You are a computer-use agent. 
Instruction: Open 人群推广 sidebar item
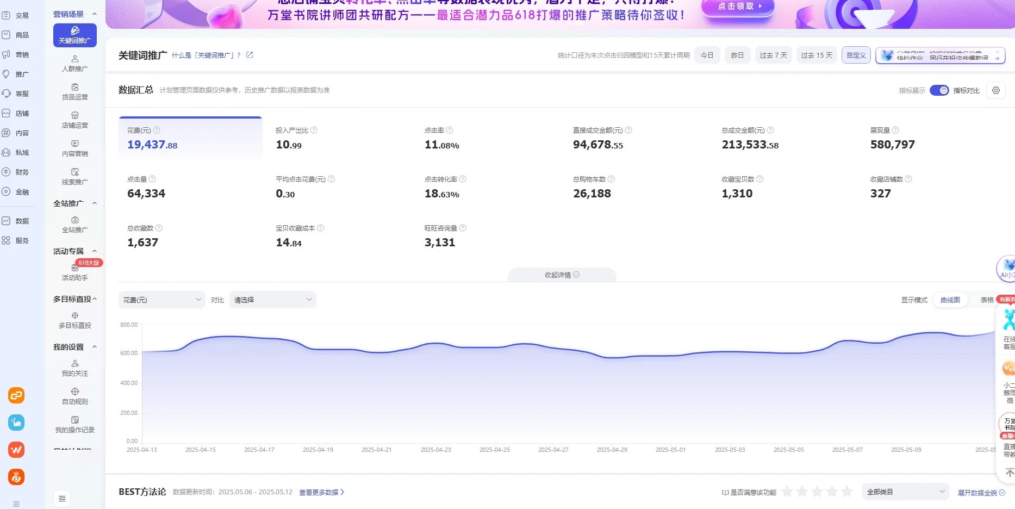[75, 64]
